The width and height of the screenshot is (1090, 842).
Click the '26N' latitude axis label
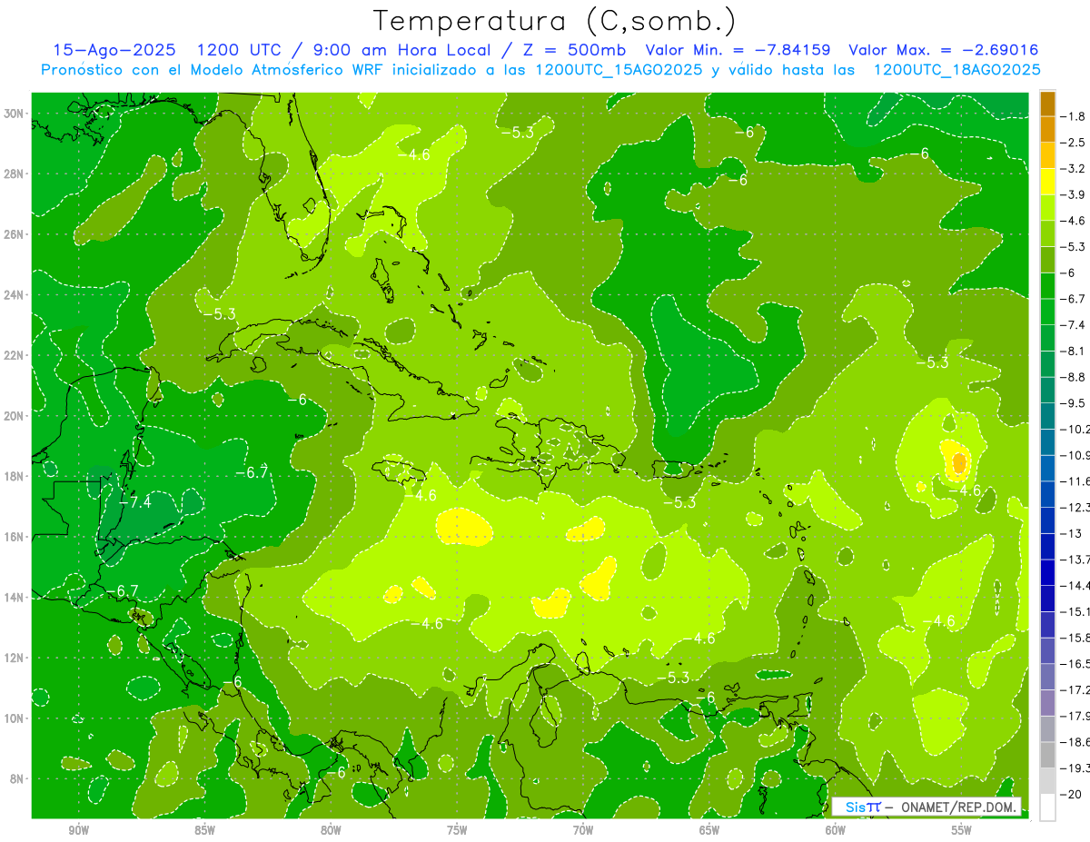point(15,234)
